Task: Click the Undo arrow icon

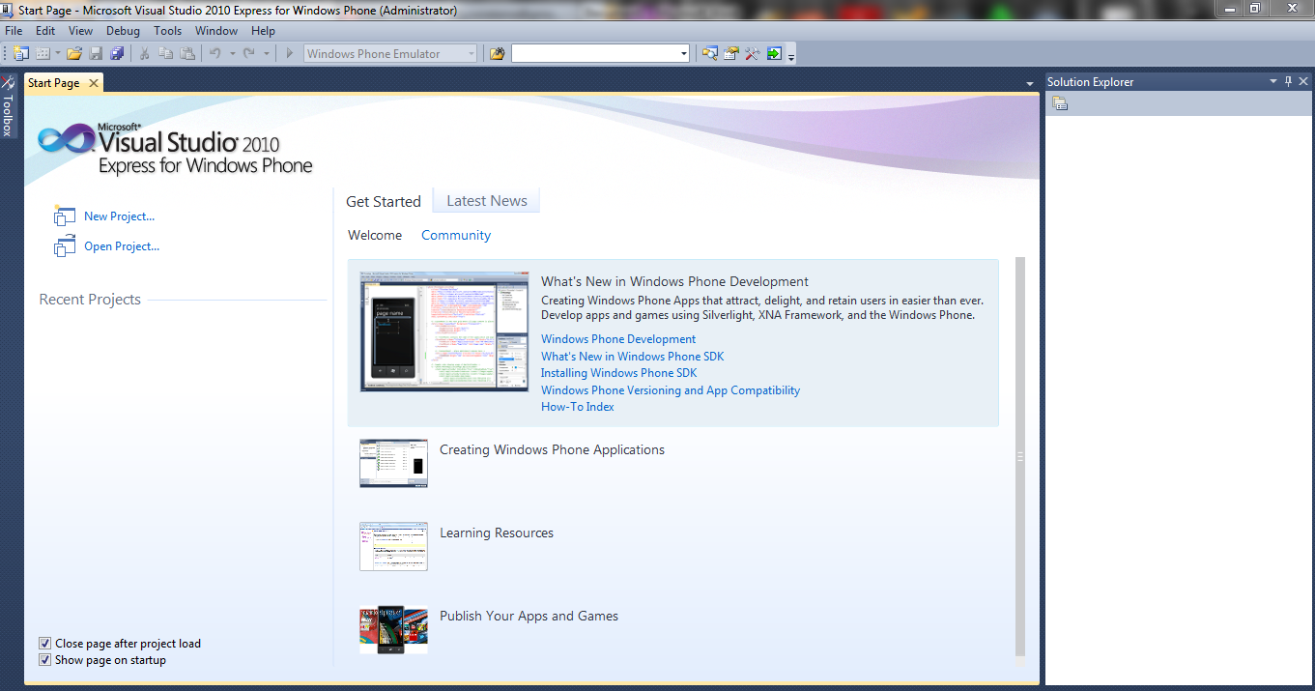Action: [x=215, y=54]
